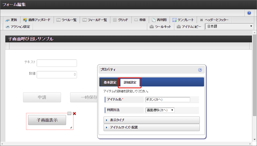The height and width of the screenshot is (146, 257).
Task: Toggle the 枠線 border tool
Action: click(x=140, y=20)
